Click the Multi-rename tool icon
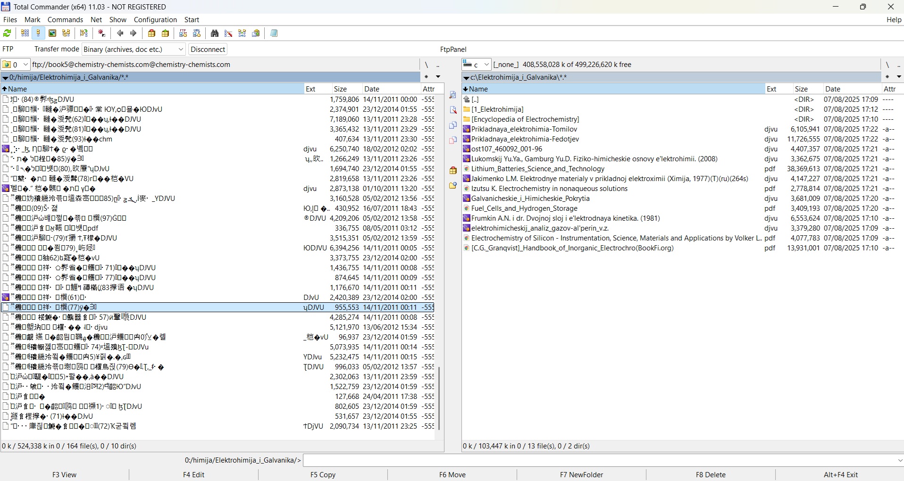Screen dimensions: 904x481 point(228,33)
